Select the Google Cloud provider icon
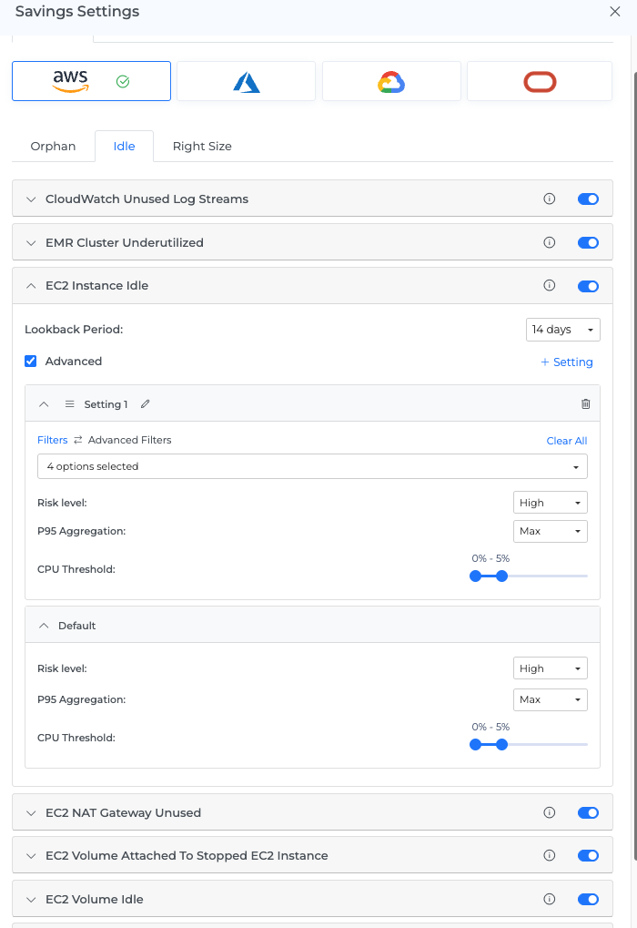 click(391, 82)
